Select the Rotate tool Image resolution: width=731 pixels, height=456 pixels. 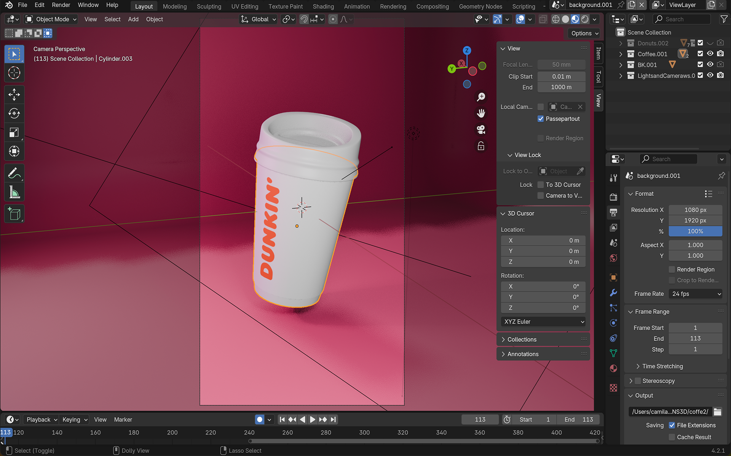[x=14, y=113]
